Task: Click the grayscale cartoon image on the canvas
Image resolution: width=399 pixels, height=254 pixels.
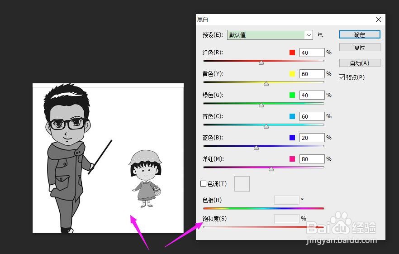Action: tap(108, 158)
